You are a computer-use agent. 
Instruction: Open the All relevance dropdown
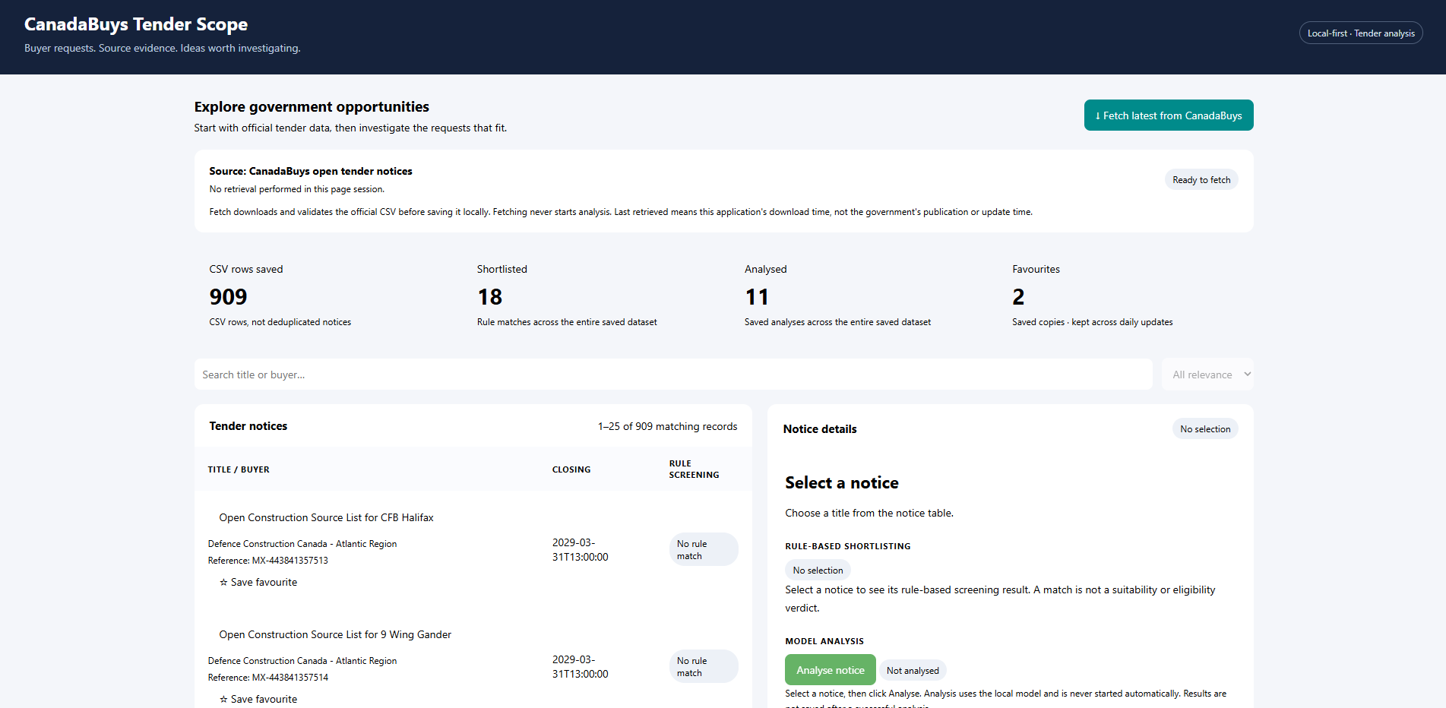pos(1207,375)
